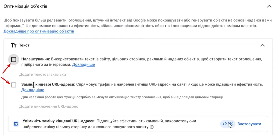Click "Додати текстові вказівки"
This screenshot has width=275, height=135.
click(x=42, y=75)
